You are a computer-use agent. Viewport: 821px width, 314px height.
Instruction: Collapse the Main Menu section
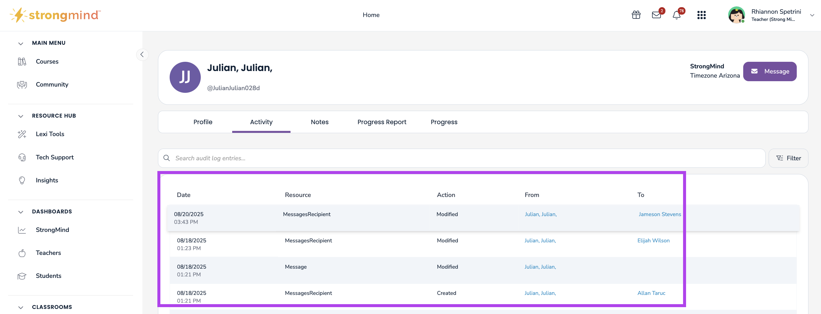(21, 43)
